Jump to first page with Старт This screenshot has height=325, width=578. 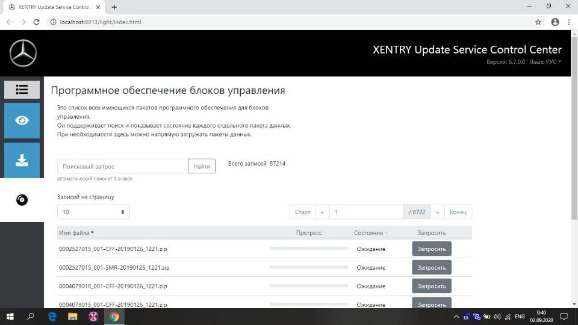302,212
